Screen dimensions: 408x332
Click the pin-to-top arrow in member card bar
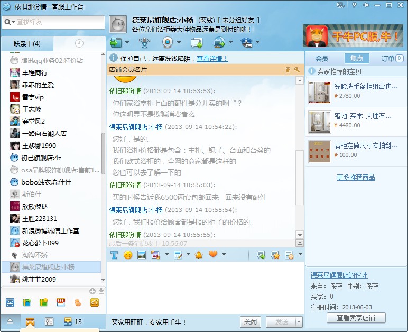[288, 69]
